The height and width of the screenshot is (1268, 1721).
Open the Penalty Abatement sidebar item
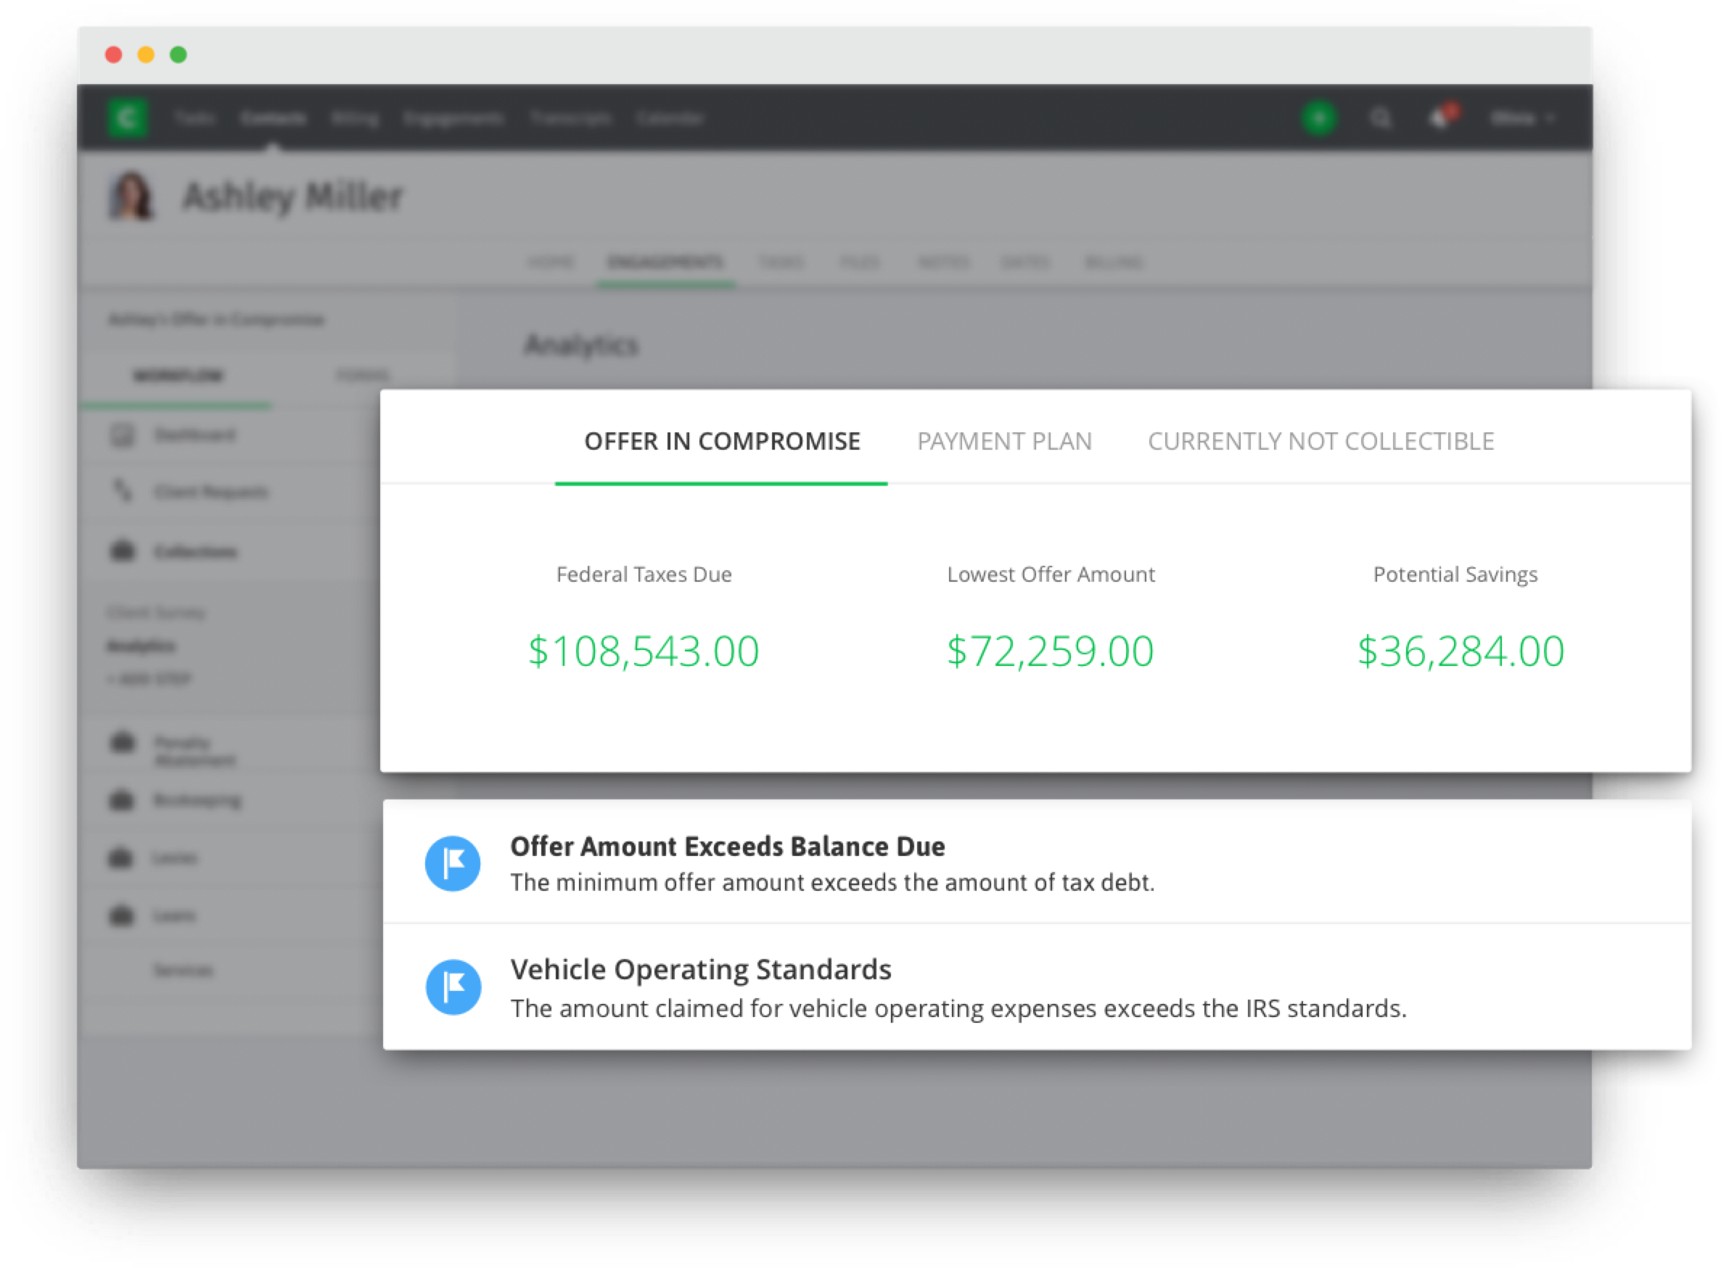[x=194, y=751]
